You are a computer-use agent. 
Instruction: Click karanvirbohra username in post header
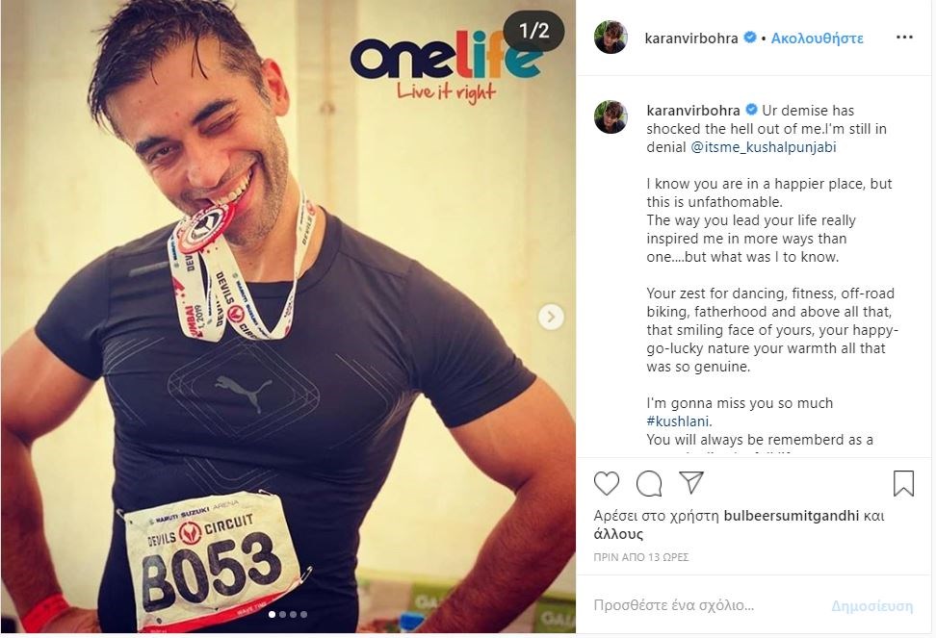point(691,38)
